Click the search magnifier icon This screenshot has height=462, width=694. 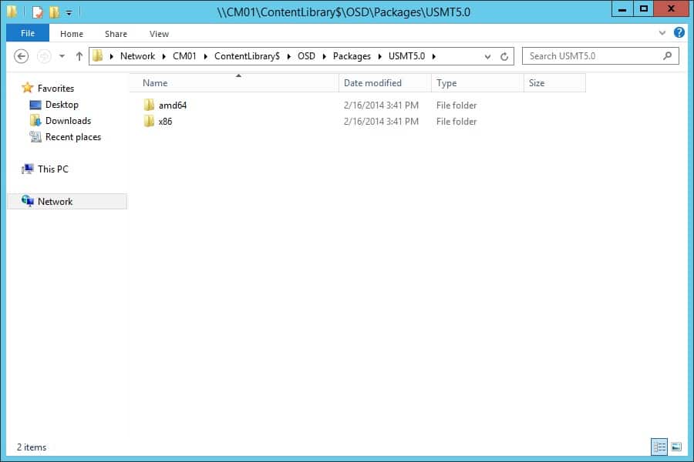[x=668, y=55]
